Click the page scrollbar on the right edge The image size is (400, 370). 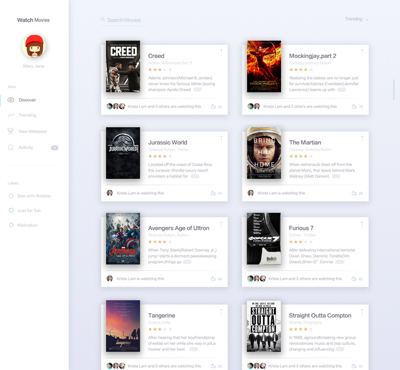(394, 89)
